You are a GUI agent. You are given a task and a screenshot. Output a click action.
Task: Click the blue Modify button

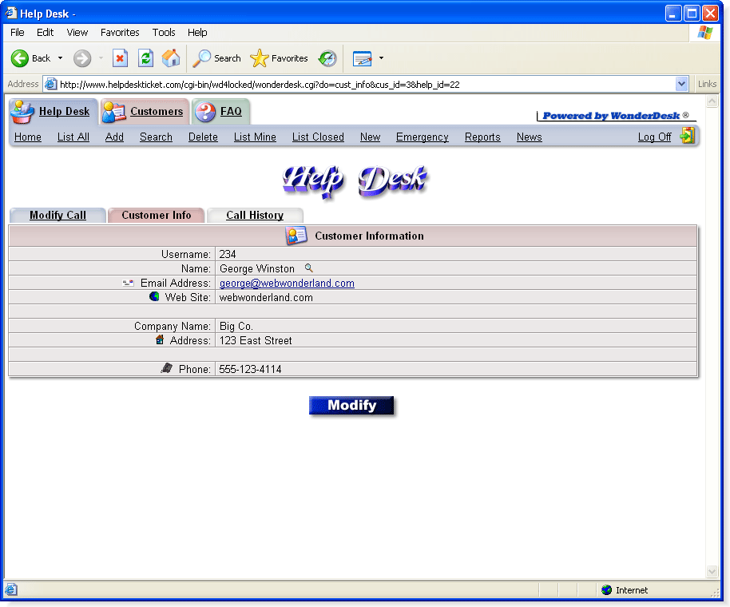pyautogui.click(x=351, y=406)
